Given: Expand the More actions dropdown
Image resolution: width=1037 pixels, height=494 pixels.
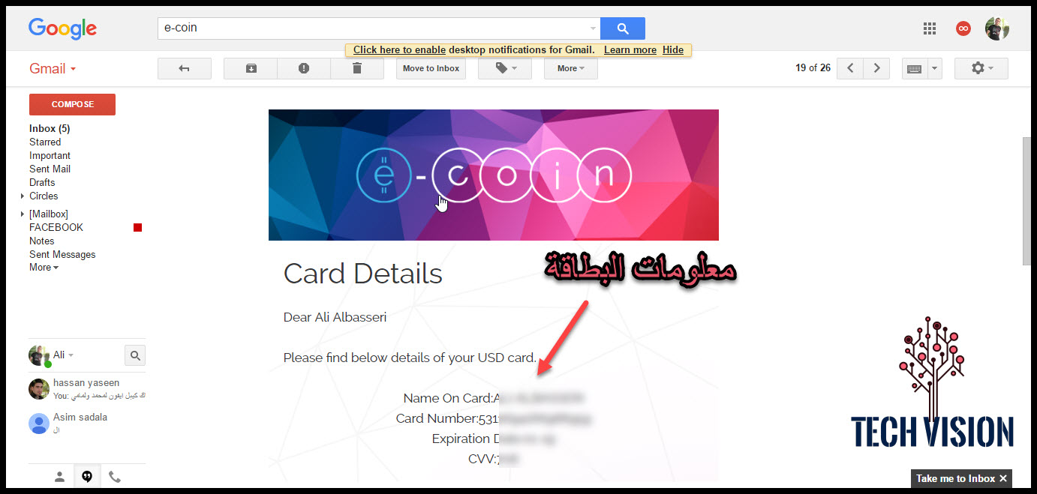Looking at the screenshot, I should click(571, 68).
